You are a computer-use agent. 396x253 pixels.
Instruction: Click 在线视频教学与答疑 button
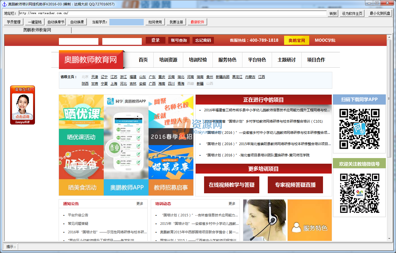tap(232, 185)
